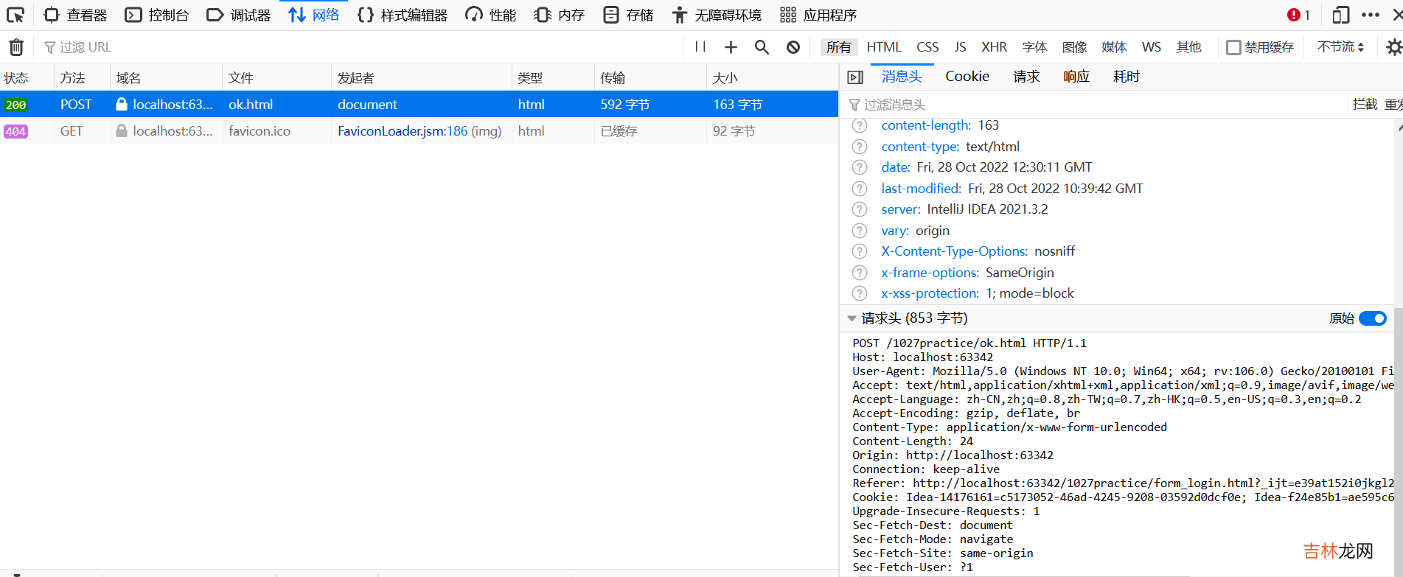Click the 拦截 block button
Image resolution: width=1403 pixels, height=577 pixels.
(x=1365, y=105)
